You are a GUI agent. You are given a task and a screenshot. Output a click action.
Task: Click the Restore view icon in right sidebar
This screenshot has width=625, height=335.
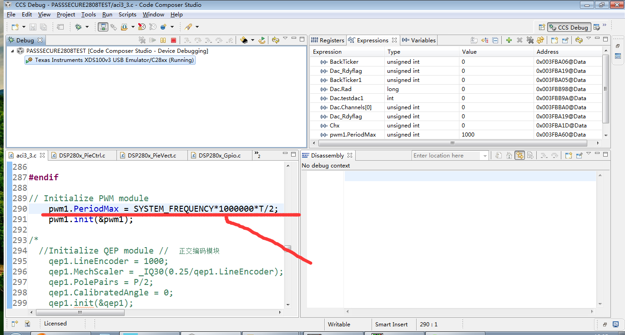pyautogui.click(x=618, y=46)
